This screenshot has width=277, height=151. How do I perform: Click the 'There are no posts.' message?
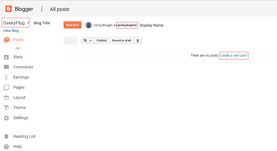click(204, 55)
